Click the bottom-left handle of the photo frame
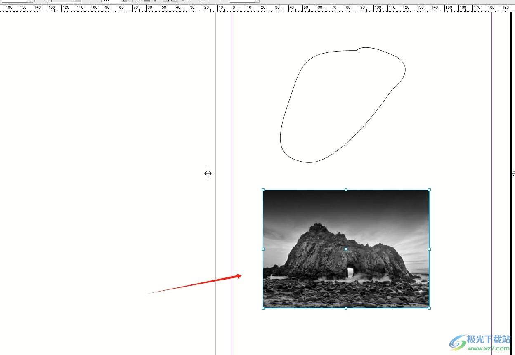The height and width of the screenshot is (355, 515). pos(263,308)
